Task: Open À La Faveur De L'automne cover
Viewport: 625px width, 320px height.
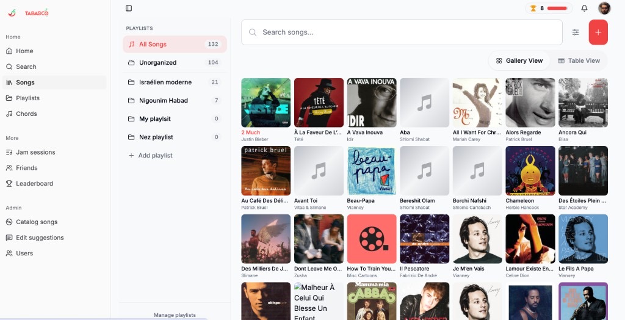Action: point(319,103)
